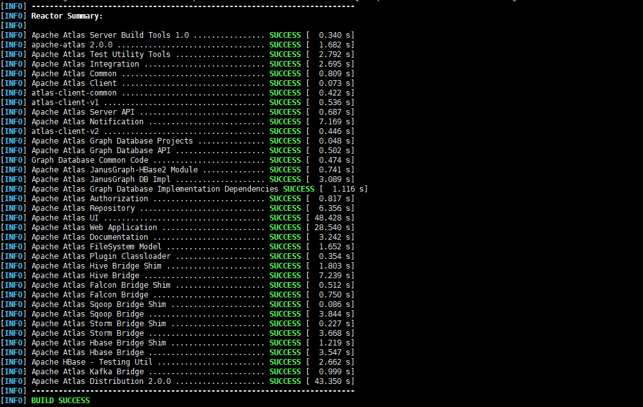Viewport: 643px width, 407px height.
Task: Select 'Apache Atlas Storm Bridge Shim' text
Action: pos(99,324)
